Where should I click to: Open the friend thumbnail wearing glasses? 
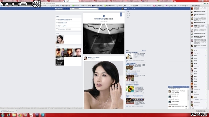point(77,53)
